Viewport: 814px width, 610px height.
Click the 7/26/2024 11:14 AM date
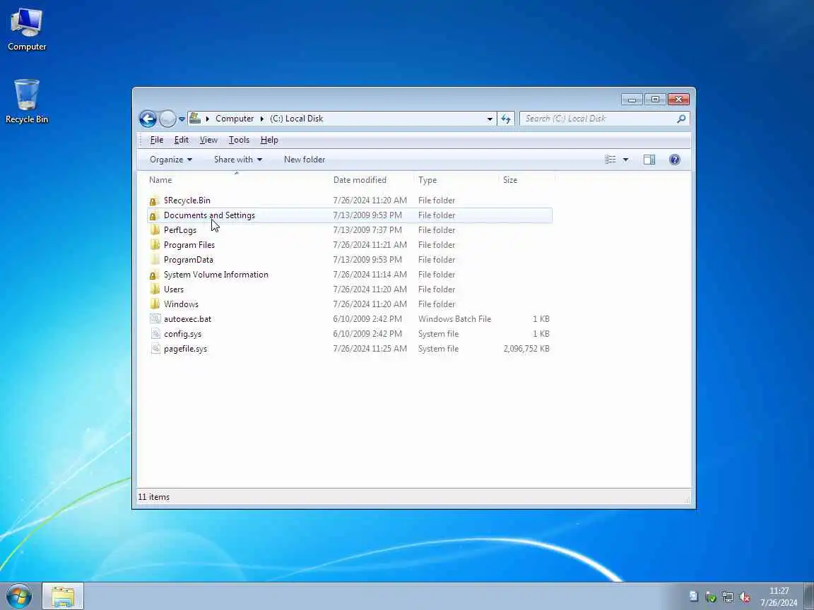click(370, 275)
